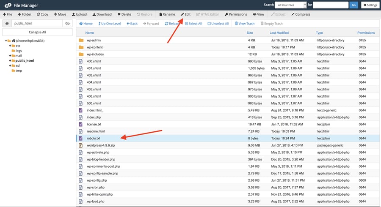Expand the ssl folder in tree
381x207 pixels.
coord(10,66)
